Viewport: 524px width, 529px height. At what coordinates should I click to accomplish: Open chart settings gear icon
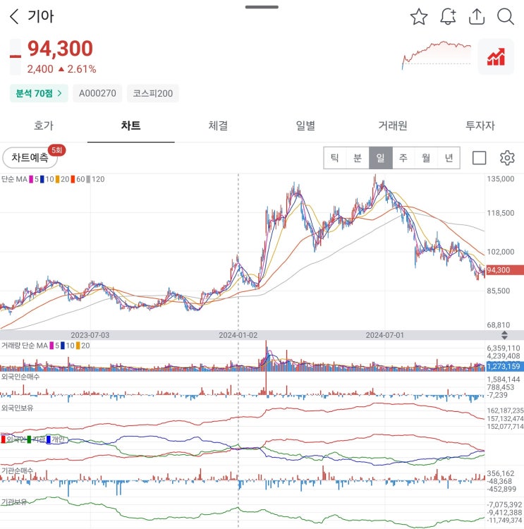[x=507, y=157]
